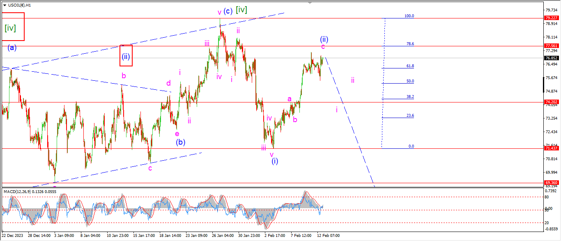Click the Fibonacci 0.0 level label

pyautogui.click(x=411, y=146)
